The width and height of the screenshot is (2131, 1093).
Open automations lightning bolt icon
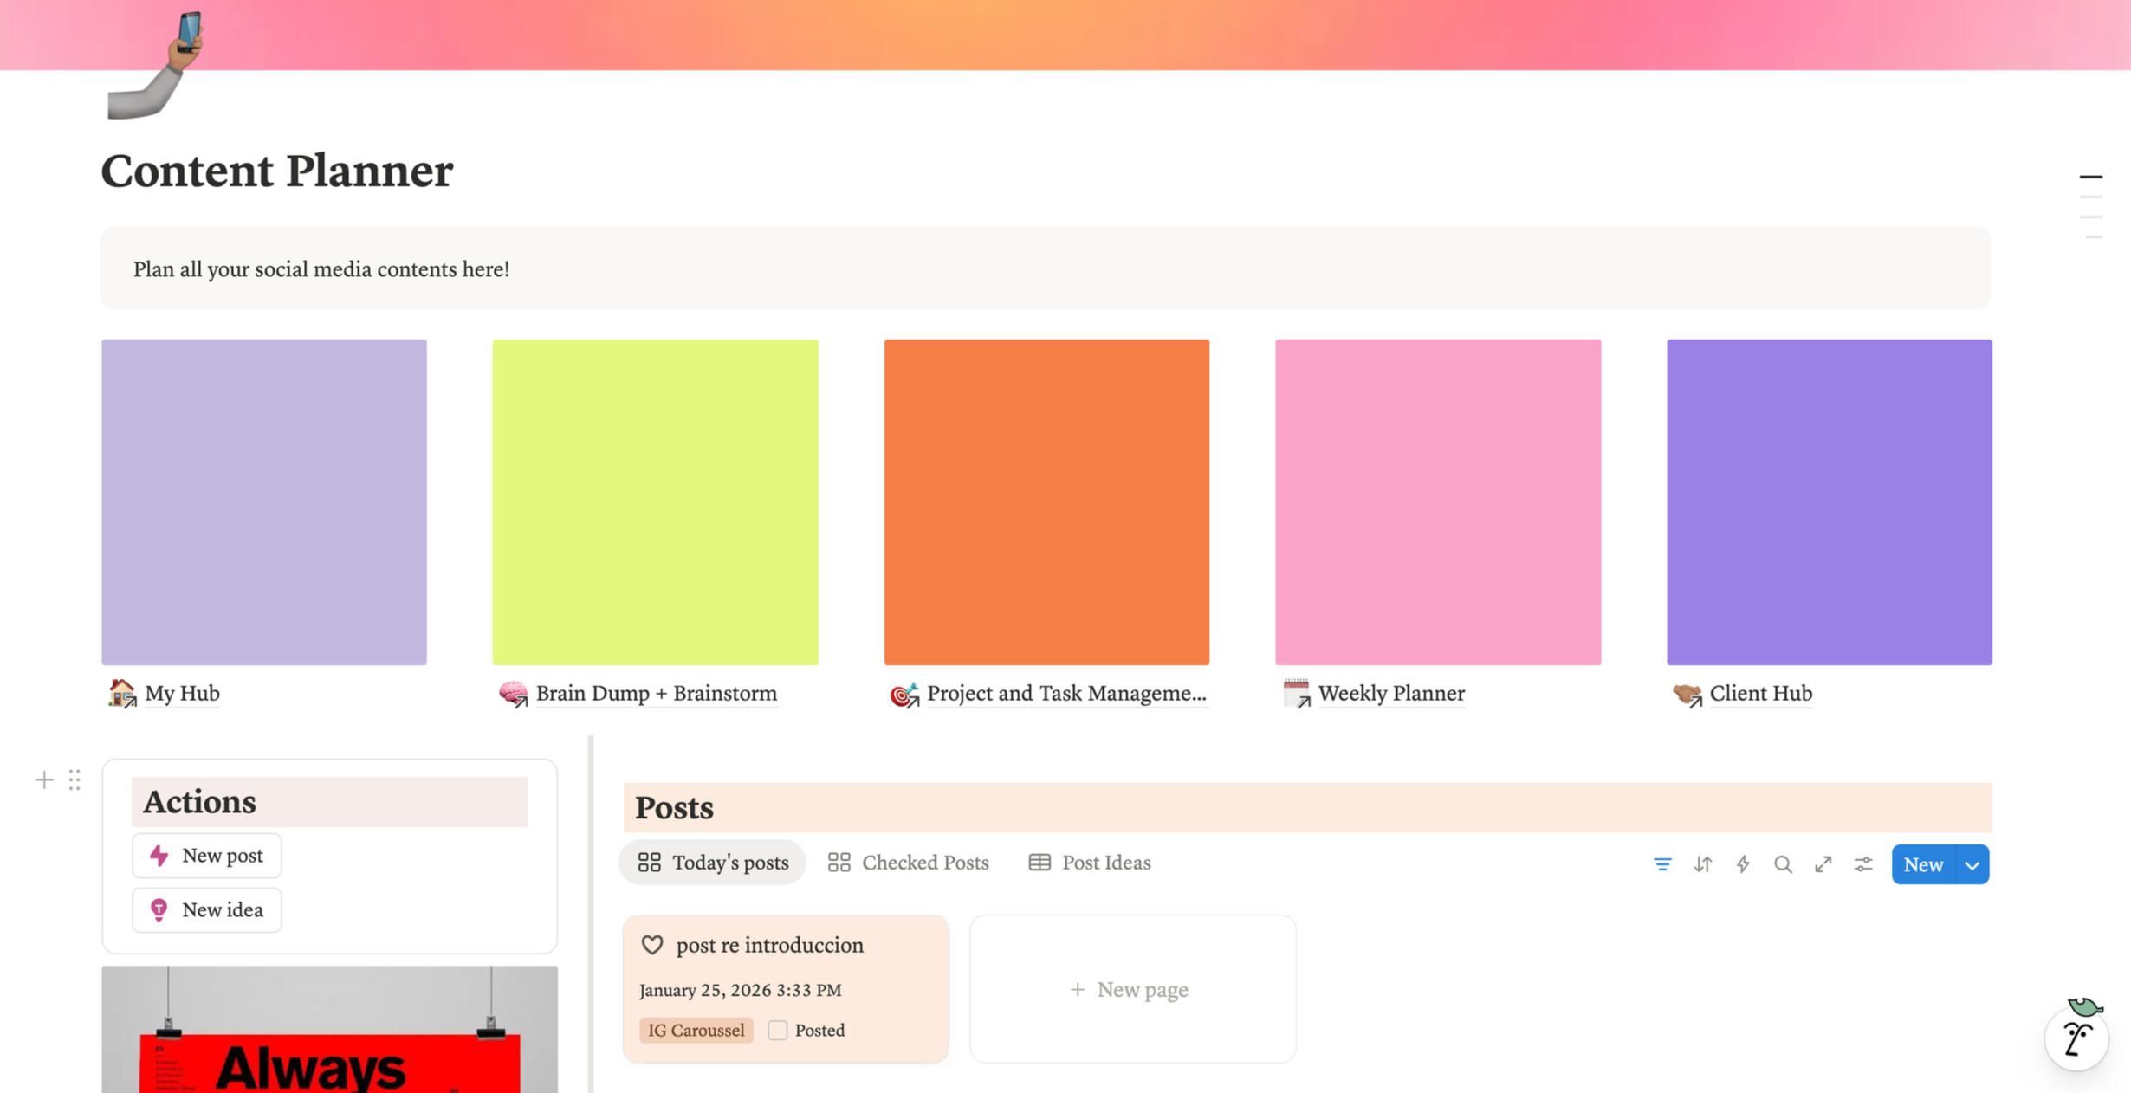[1743, 864]
